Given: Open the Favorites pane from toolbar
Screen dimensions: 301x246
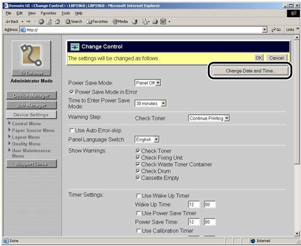Looking at the screenshot, I should 97,22.
